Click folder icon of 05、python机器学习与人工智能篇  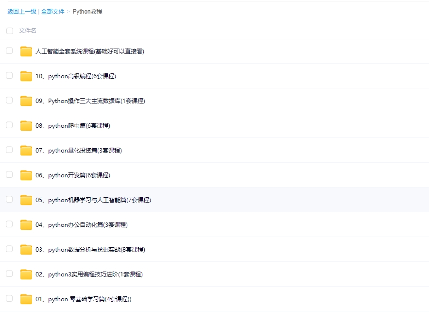[26, 200]
